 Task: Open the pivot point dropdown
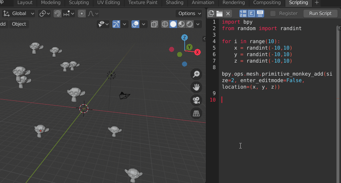click(x=44, y=13)
